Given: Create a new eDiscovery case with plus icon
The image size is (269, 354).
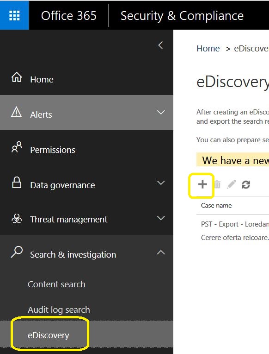Looking at the screenshot, I should (202, 184).
